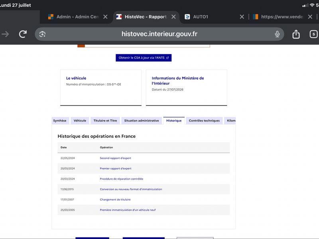Viewport: 319px width, 239px height.
Task: Open the Titulaire et Titre tab
Action: point(105,121)
